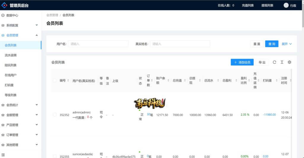Screen dimensions: 304x158
Task: Expand the 产品管理 menu chevron
Action: coord(37,125)
